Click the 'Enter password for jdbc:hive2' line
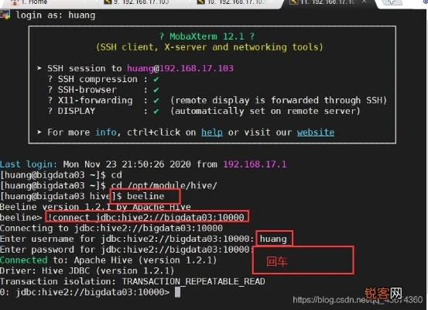Viewport: 428px width, 310px height. pos(127,250)
